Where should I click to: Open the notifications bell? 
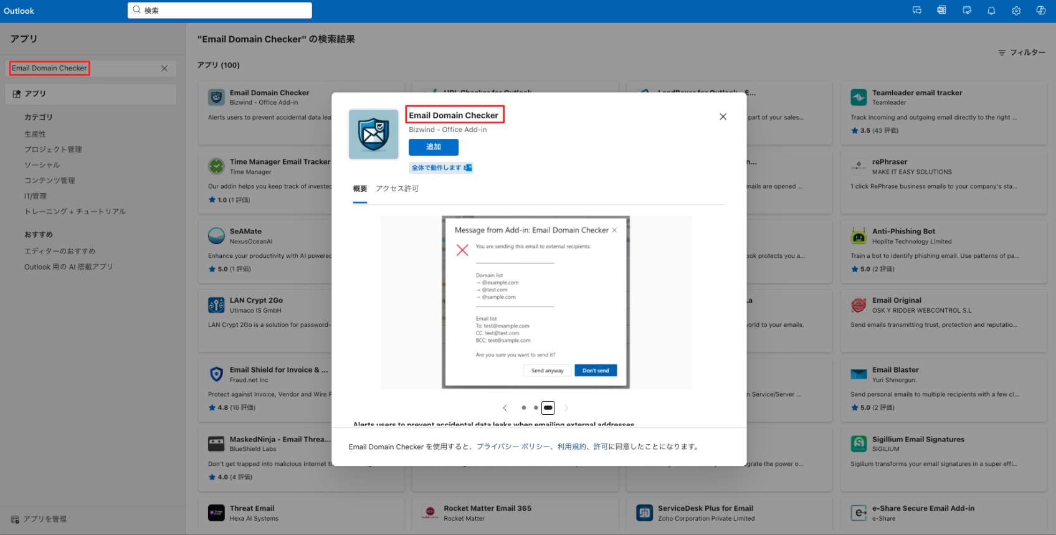991,11
